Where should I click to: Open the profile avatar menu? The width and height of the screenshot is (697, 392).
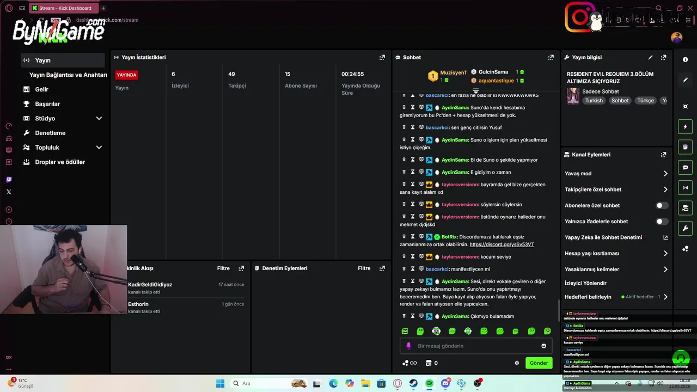pos(676,38)
